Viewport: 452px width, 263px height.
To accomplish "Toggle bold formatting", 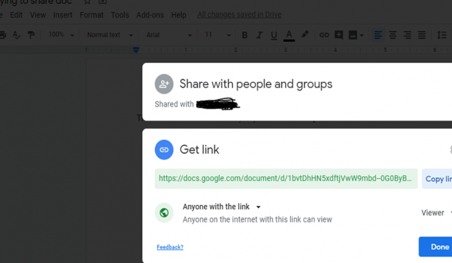I will 245,35.
